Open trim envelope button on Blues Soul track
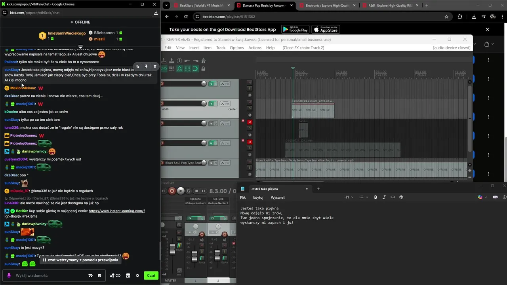507x285 pixels. click(x=225, y=163)
